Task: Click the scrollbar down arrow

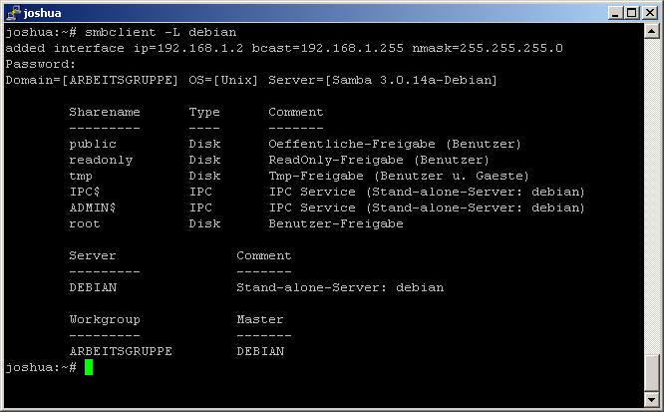Action: click(x=651, y=399)
